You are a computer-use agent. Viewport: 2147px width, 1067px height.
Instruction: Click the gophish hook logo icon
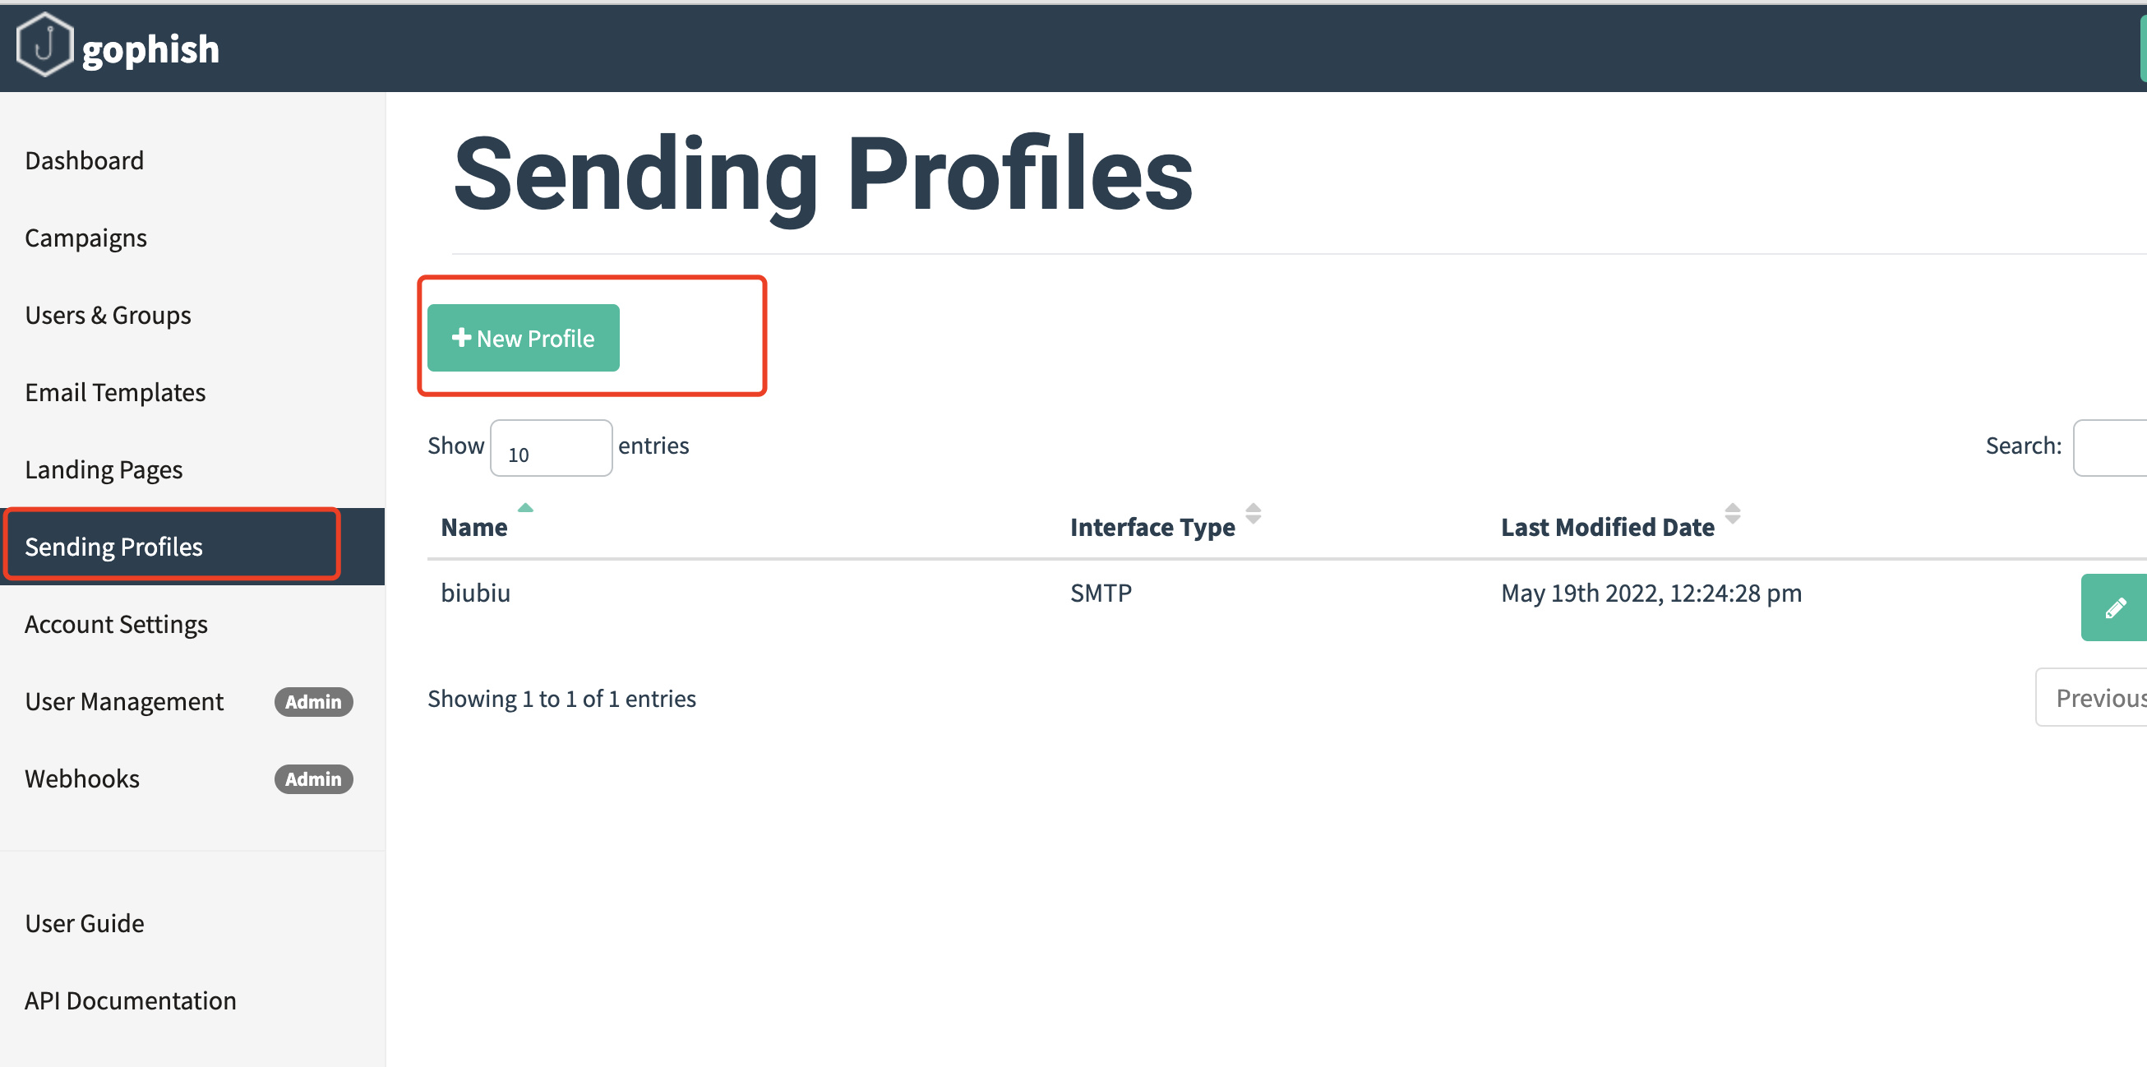pyautogui.click(x=44, y=45)
